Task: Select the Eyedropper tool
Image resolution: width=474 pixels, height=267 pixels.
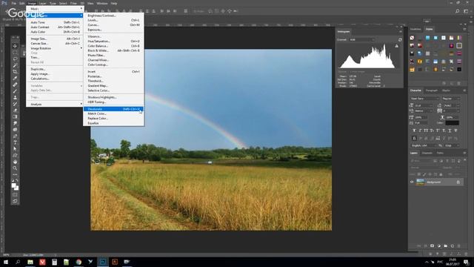Action: tap(15, 78)
